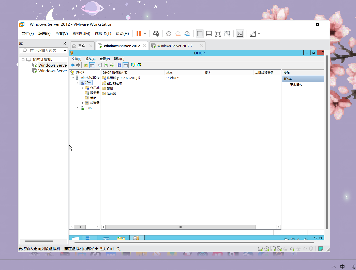
Task: Expand the IPv6 tree node
Action: tap(78, 108)
